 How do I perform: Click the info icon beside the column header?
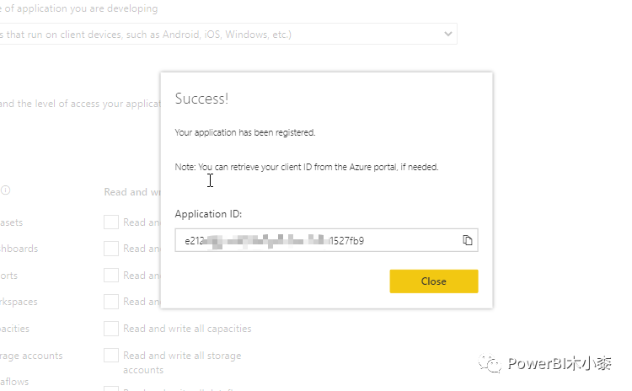pyautogui.click(x=5, y=190)
